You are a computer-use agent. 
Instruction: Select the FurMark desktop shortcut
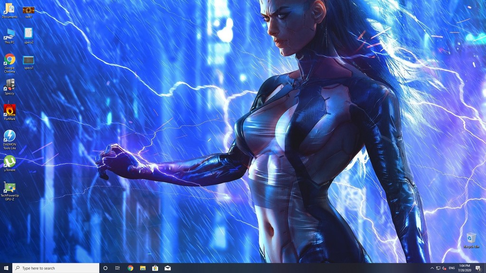(x=9, y=112)
